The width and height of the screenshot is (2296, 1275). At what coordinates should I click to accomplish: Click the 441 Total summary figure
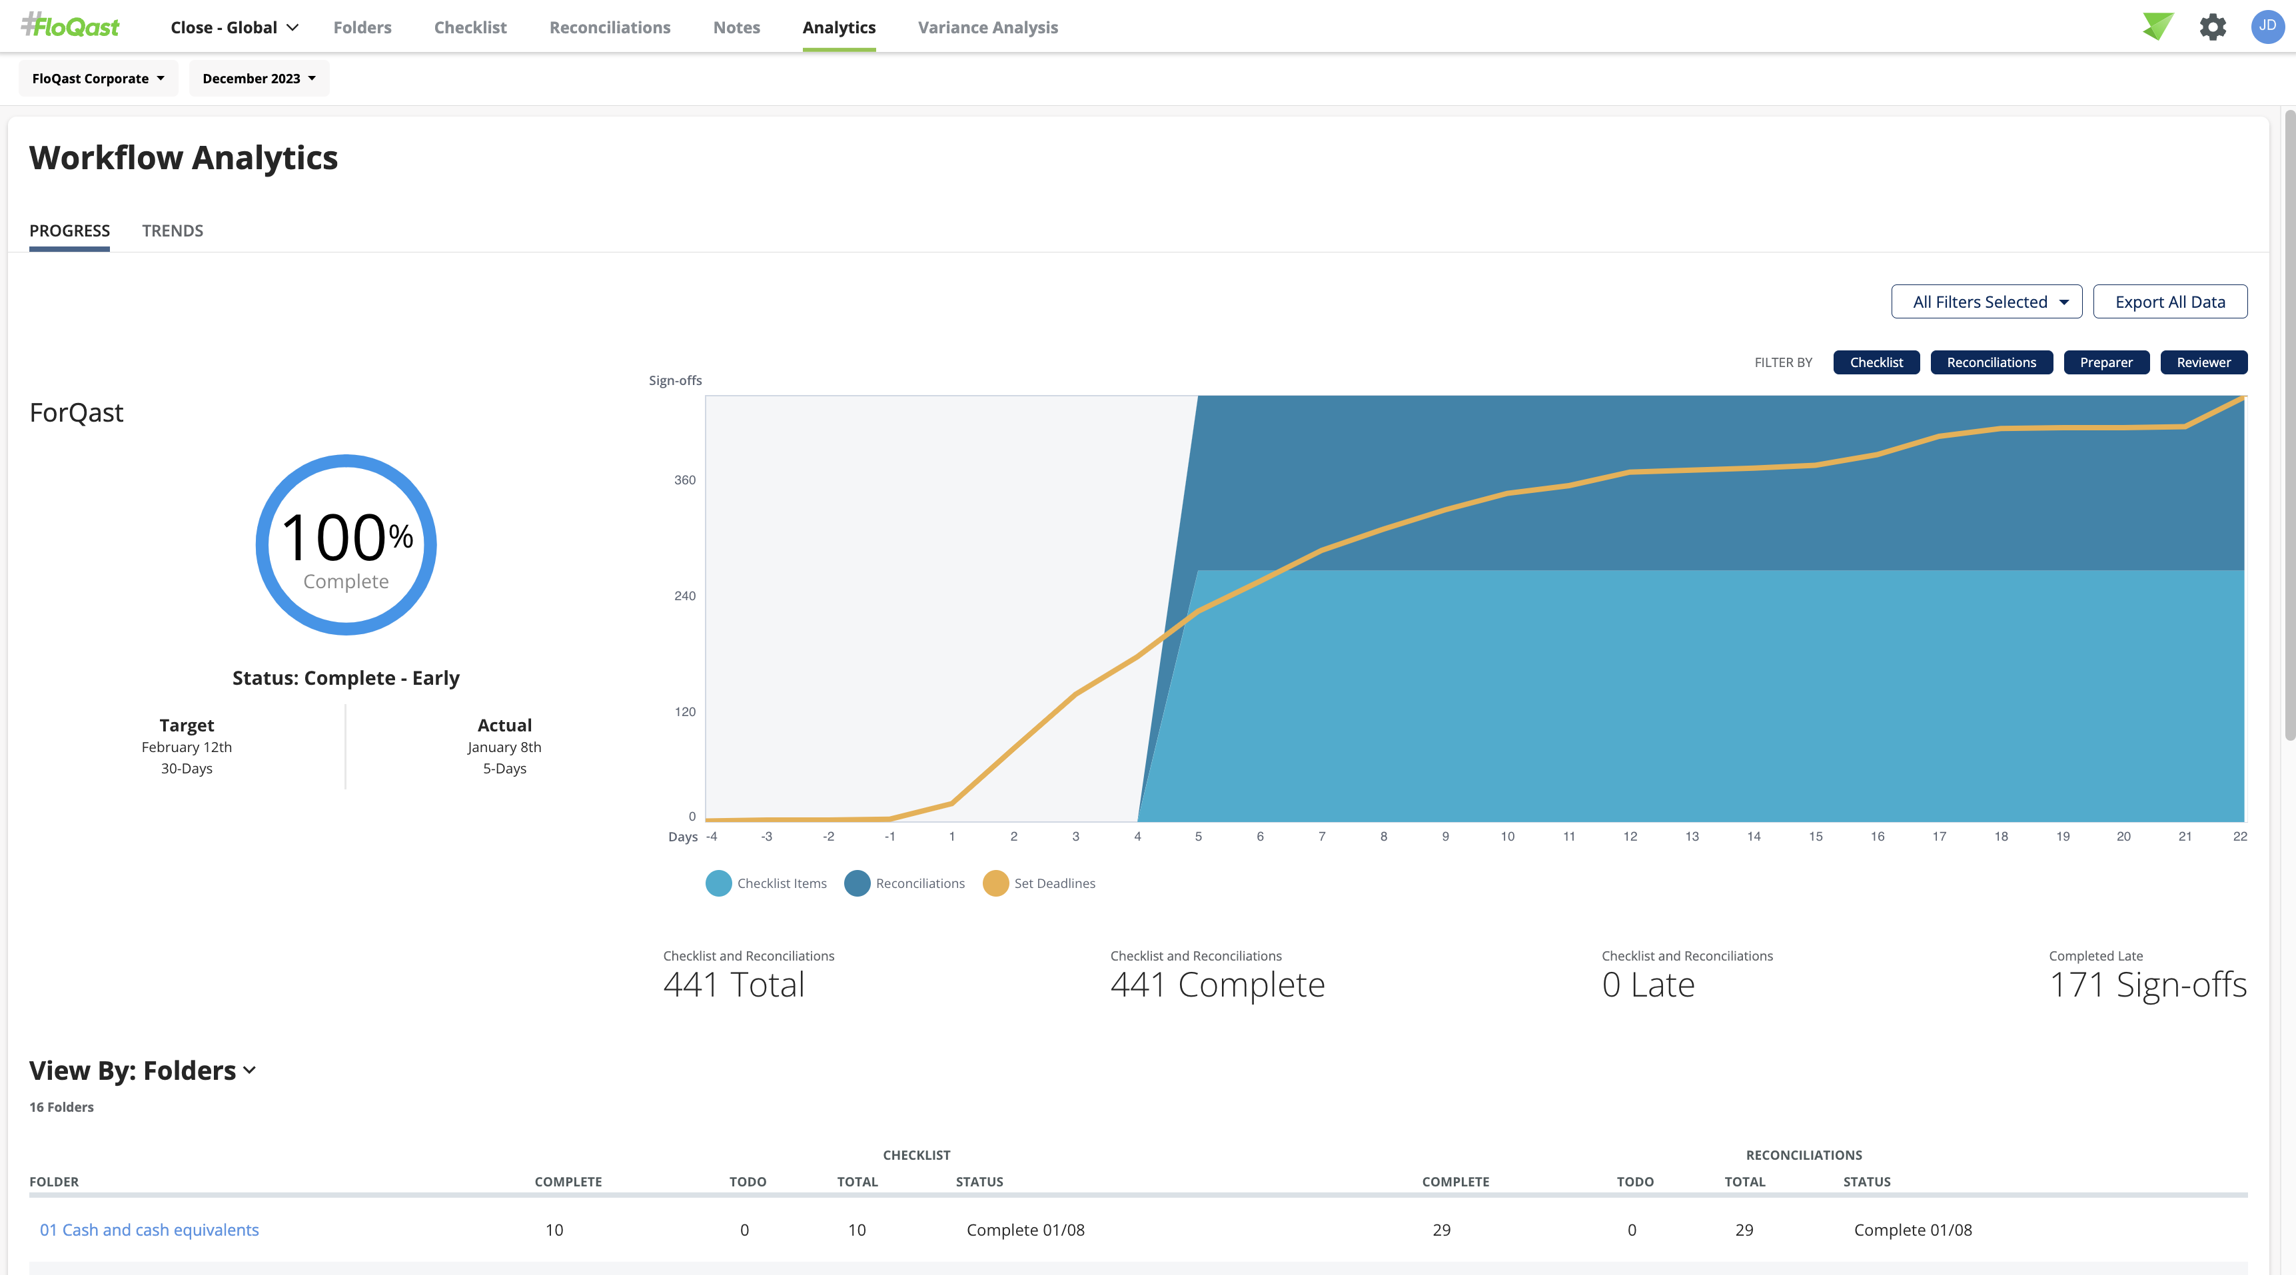coord(734,985)
